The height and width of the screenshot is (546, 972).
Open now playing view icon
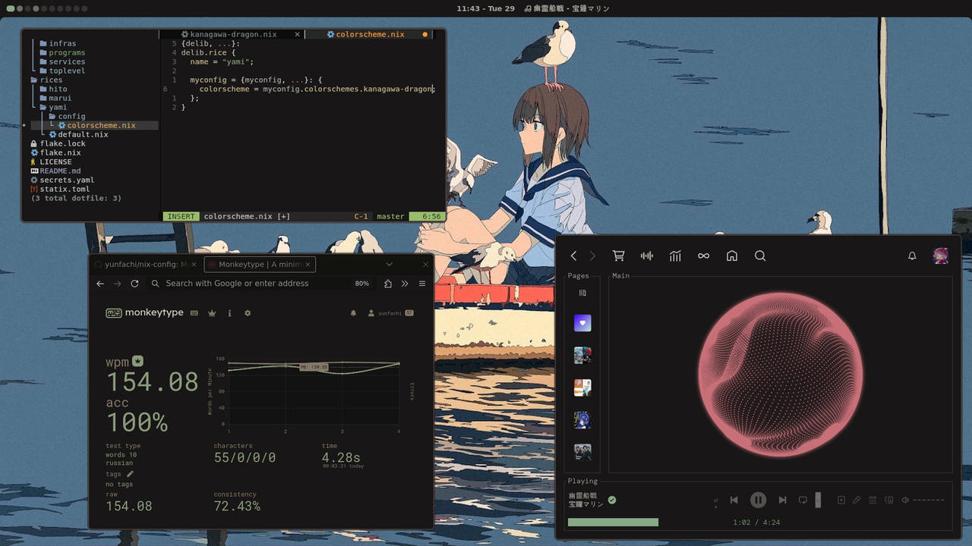(x=841, y=500)
